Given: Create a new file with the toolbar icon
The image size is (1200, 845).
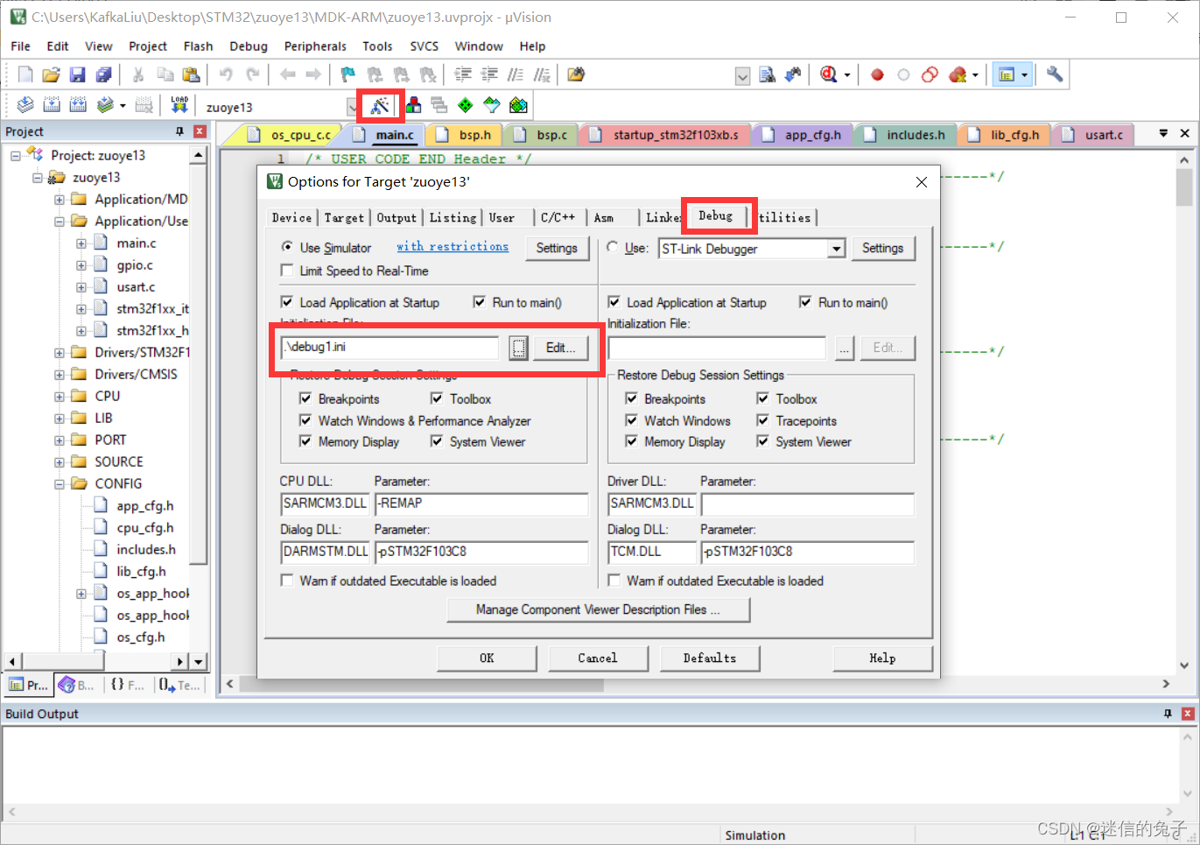Looking at the screenshot, I should [x=25, y=75].
